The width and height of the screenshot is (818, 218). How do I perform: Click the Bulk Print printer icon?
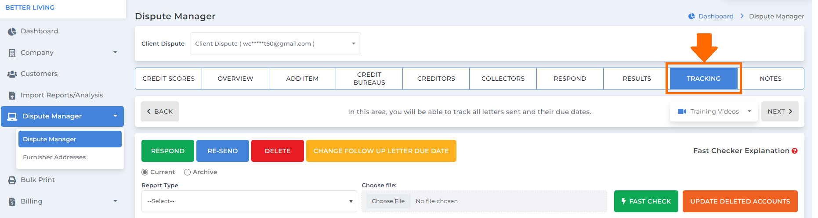[12, 180]
